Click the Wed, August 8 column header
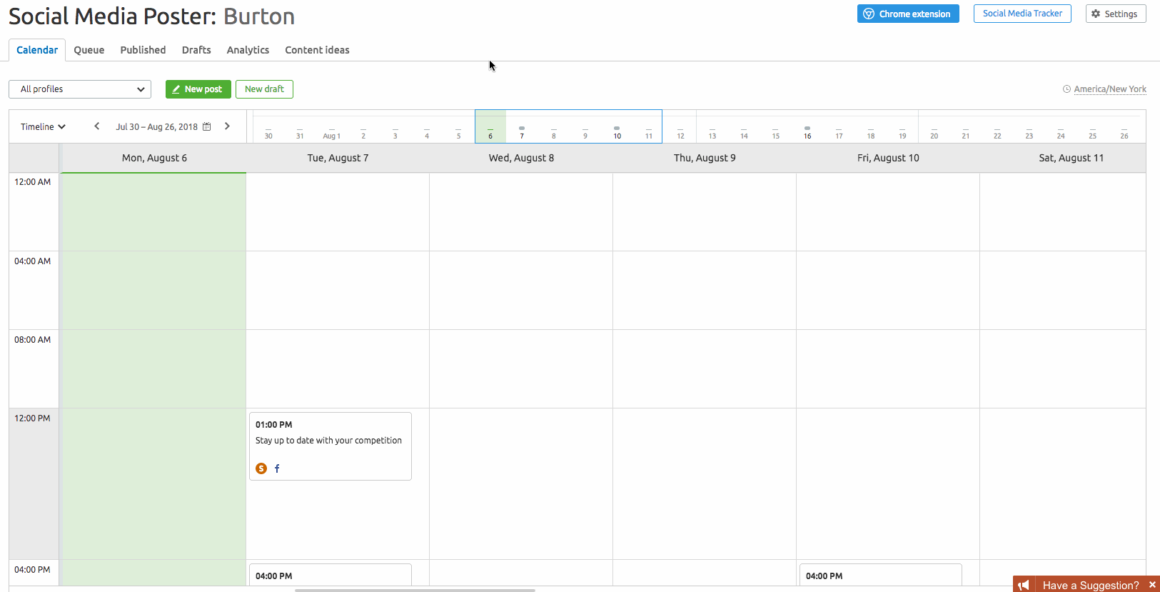 [521, 158]
